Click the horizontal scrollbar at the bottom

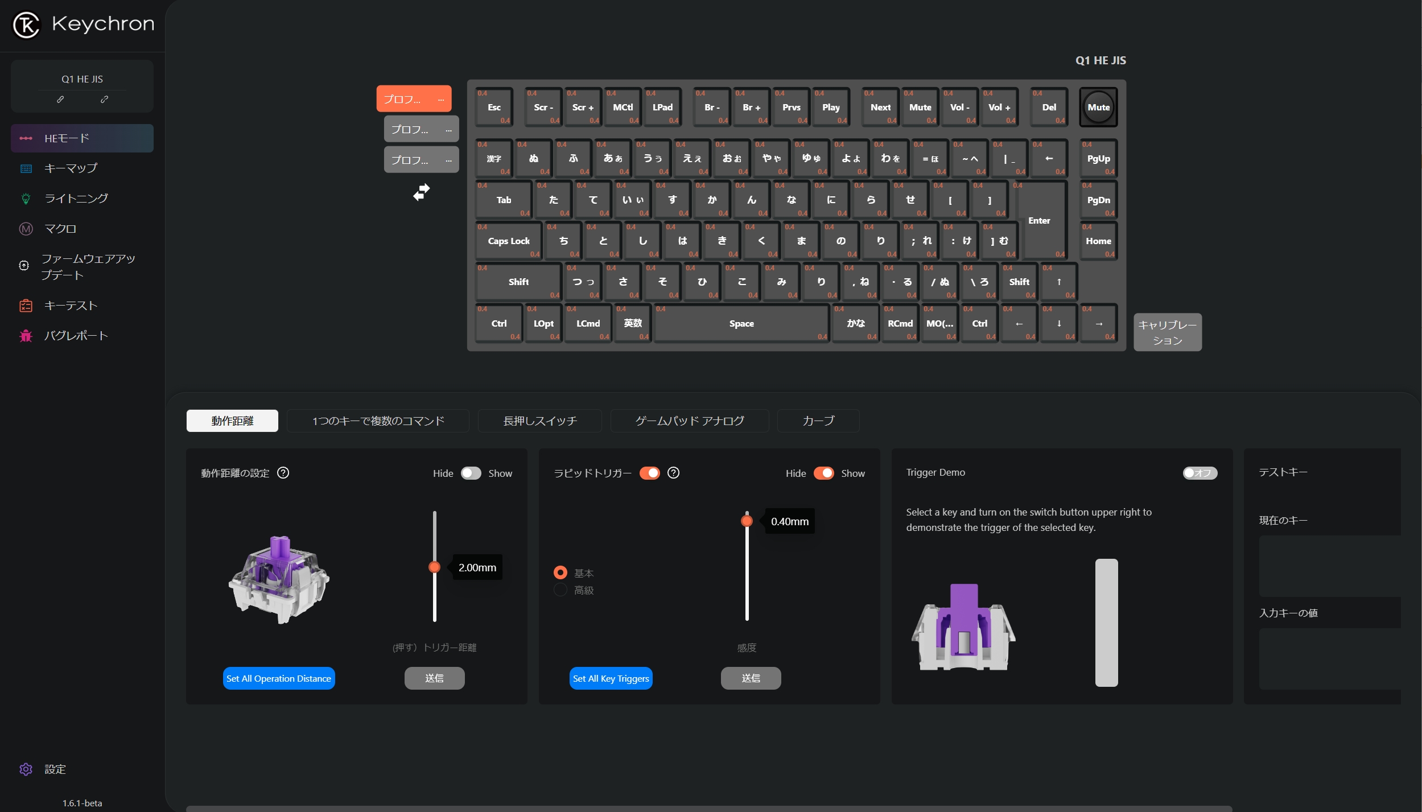coord(708,809)
